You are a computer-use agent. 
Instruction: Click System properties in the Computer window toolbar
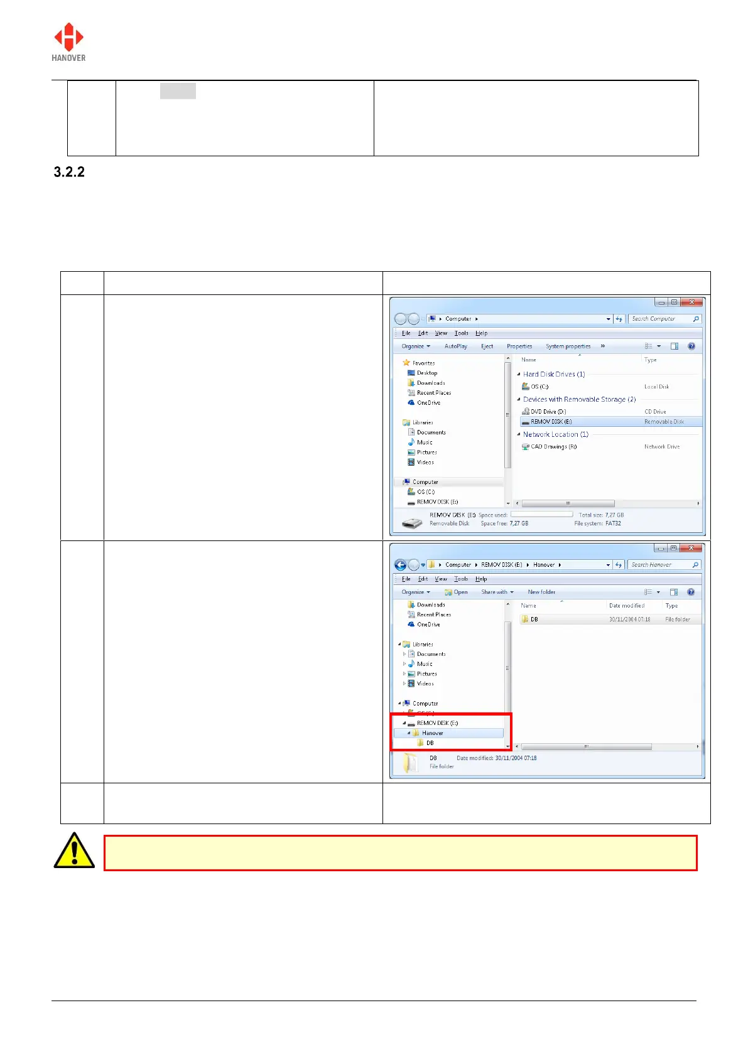pyautogui.click(x=568, y=346)
